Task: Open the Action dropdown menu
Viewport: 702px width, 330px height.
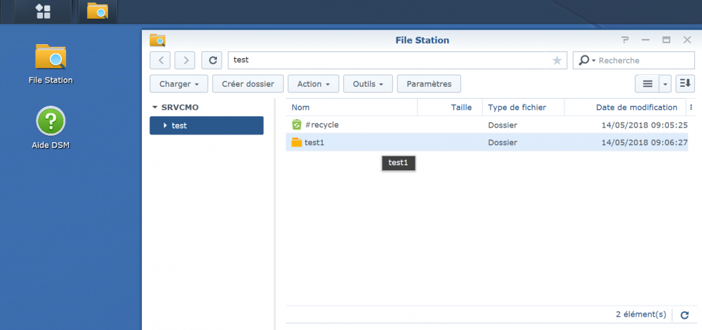Action: (313, 84)
